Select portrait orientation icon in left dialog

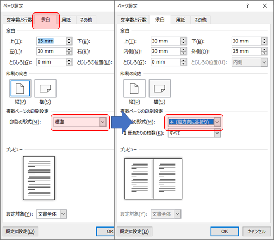pos(20,89)
